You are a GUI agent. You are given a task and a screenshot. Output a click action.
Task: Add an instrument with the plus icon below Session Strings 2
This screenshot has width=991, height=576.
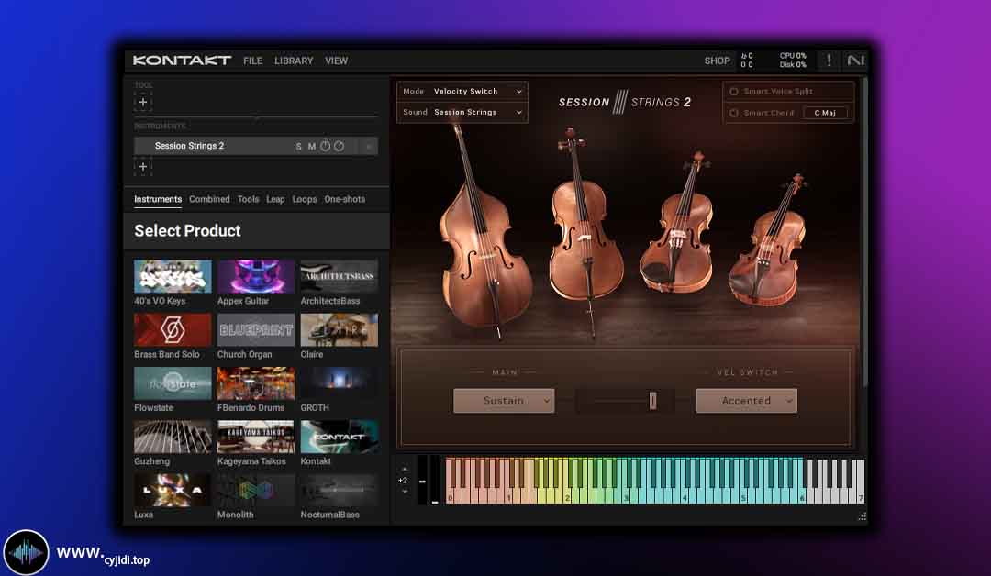(x=143, y=167)
